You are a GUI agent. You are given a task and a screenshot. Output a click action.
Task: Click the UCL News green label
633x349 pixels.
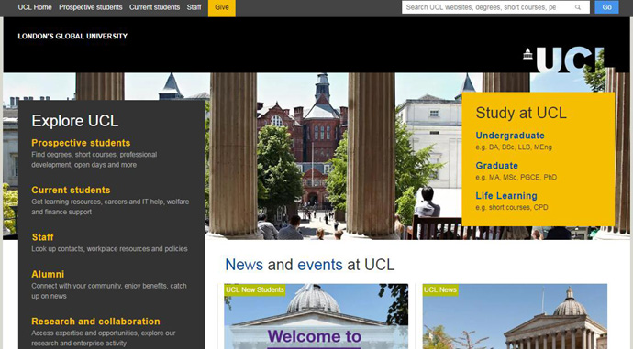click(x=440, y=289)
